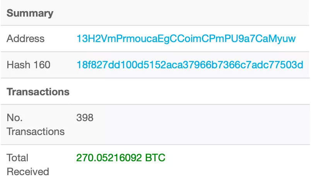
Task: Click the word Hash in the row label
Action: click(18, 65)
